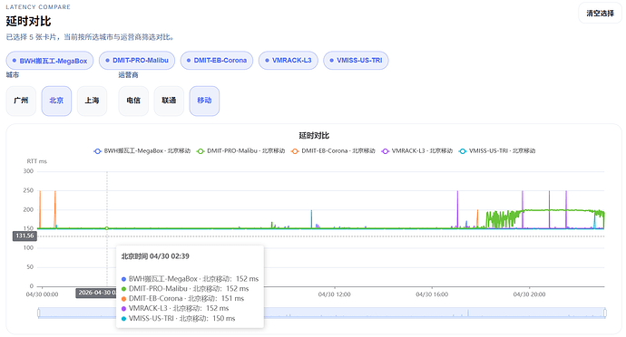Click tooltip row BWH搬瓦工-MegaBox 152 ms

(x=190, y=279)
